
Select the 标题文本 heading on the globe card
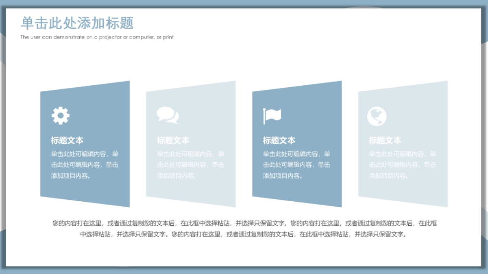click(x=385, y=140)
